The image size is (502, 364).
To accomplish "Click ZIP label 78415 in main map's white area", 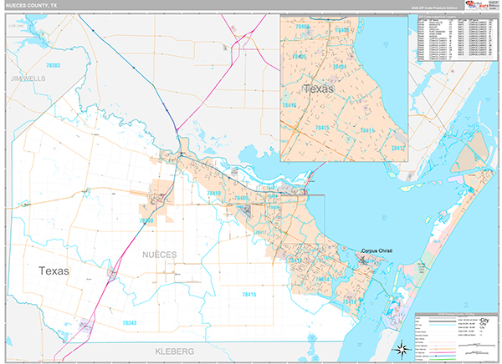I will click(249, 295).
